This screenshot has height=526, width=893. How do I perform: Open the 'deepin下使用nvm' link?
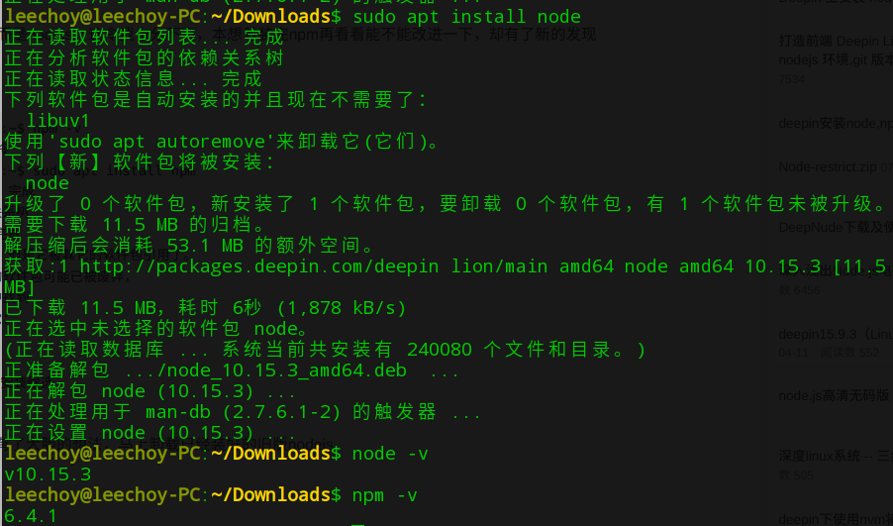tap(836, 519)
